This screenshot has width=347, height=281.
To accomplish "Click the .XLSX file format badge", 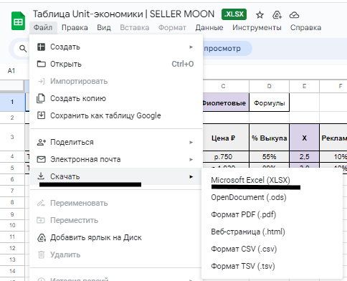I will coord(234,14).
